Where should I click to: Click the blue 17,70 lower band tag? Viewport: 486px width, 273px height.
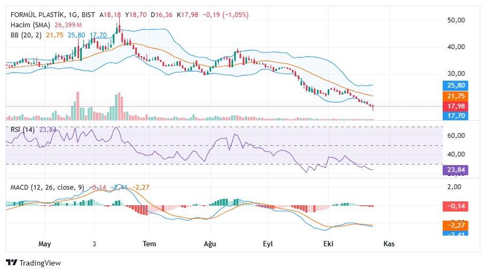click(456, 116)
